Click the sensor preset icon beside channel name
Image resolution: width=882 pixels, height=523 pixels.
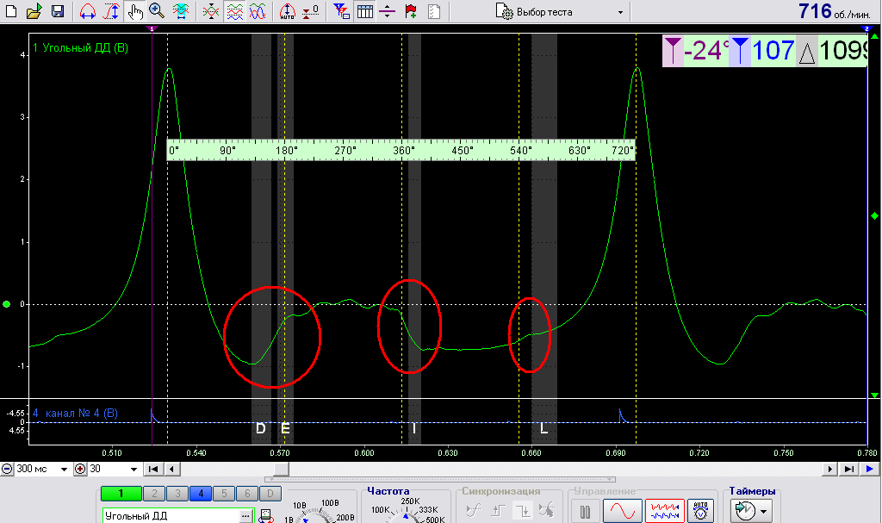265,516
